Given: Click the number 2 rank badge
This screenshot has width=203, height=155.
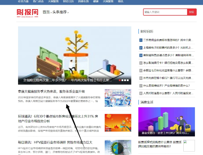Looking at the screenshot, I should 141,48.
